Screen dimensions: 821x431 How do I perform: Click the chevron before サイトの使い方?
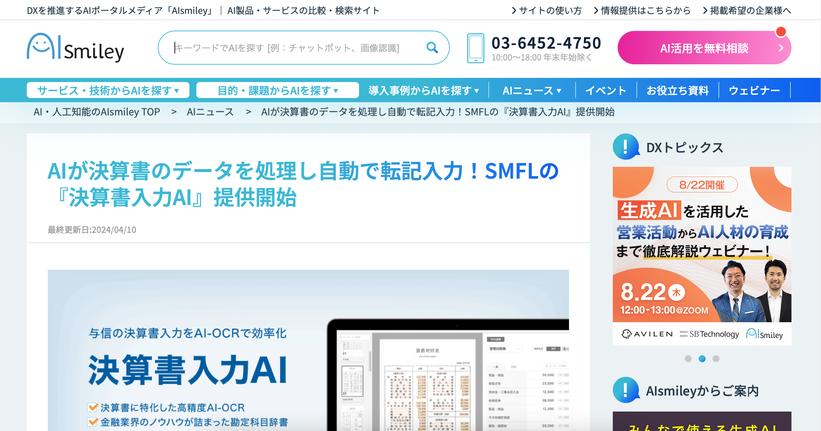point(514,10)
